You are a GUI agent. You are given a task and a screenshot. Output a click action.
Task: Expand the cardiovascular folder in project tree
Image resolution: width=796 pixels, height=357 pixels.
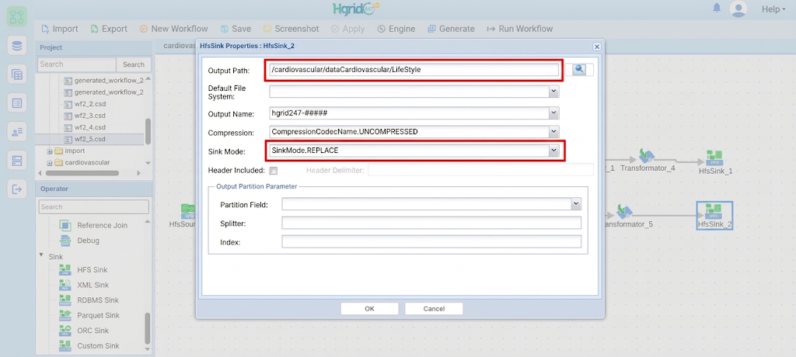(50, 163)
